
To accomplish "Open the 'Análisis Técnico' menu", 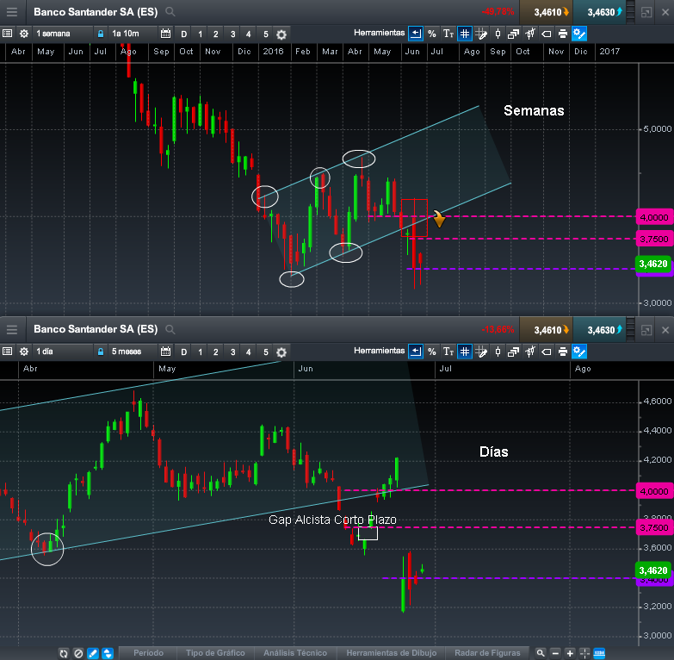I will pyautogui.click(x=295, y=653).
